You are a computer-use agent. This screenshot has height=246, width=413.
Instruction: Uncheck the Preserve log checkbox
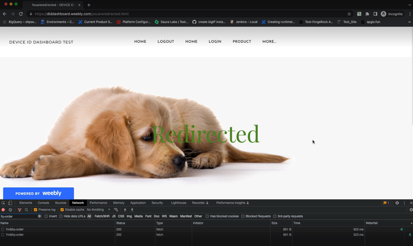(36, 210)
